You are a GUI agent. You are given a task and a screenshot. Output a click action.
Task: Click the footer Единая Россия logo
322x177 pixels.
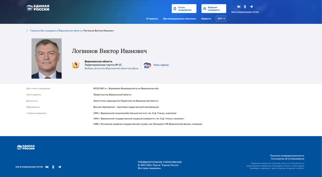point(26,147)
